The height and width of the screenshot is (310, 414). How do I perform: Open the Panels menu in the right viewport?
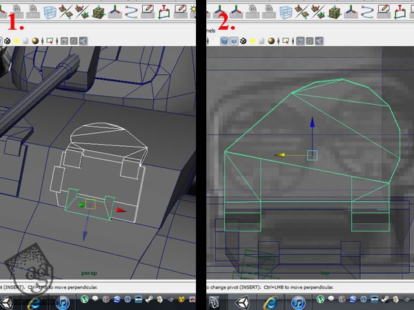pyautogui.click(x=211, y=30)
